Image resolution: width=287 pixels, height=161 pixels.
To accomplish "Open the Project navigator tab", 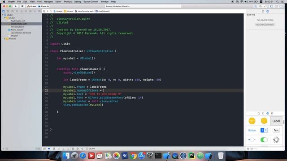I will [4, 11].
